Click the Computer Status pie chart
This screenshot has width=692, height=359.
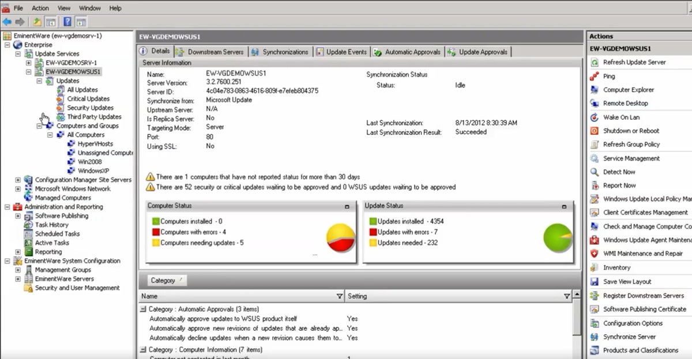(x=341, y=238)
